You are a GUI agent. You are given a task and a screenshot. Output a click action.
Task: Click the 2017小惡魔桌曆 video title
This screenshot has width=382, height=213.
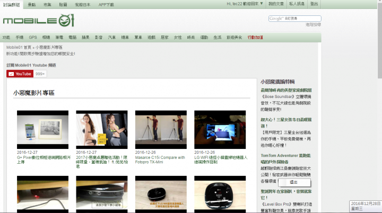click(101, 162)
